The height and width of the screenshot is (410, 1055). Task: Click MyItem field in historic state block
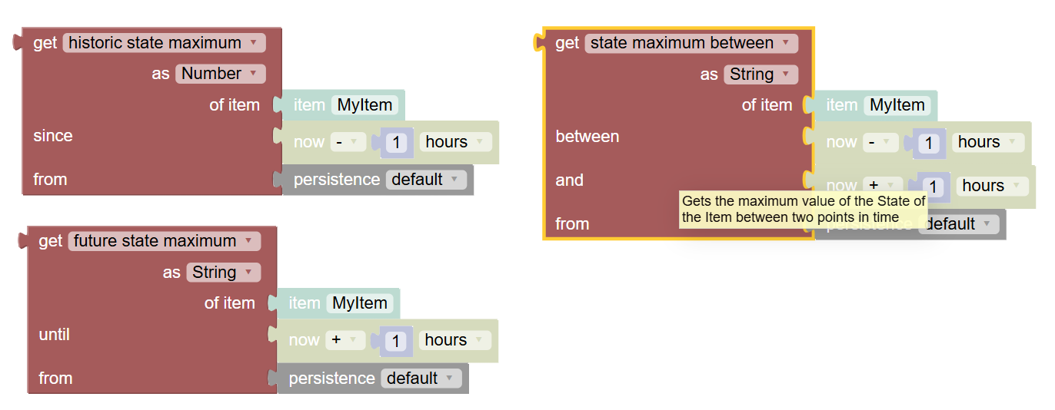tap(364, 105)
